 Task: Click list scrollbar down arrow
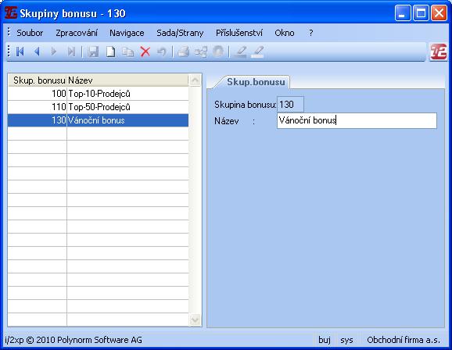[196, 320]
